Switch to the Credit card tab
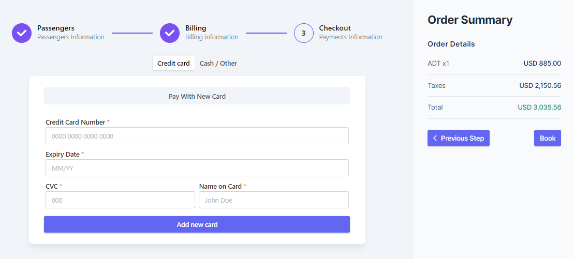 click(x=173, y=63)
